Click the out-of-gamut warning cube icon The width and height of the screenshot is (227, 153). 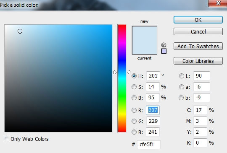[164, 45]
